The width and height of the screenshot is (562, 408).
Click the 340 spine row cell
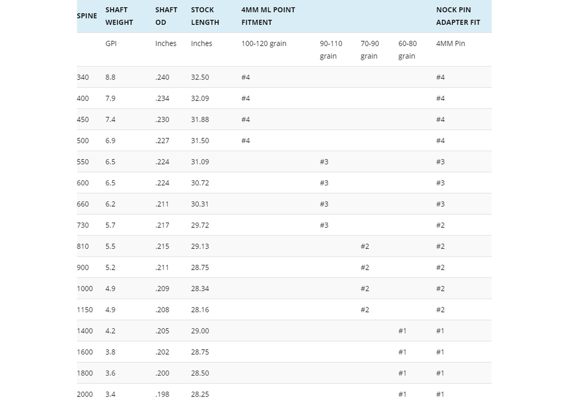point(83,77)
